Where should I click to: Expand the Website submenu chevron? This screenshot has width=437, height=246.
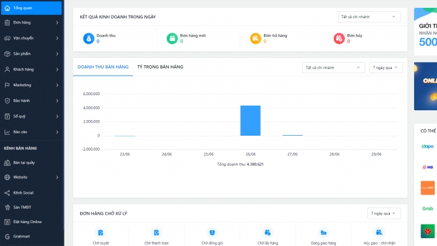tap(57, 177)
